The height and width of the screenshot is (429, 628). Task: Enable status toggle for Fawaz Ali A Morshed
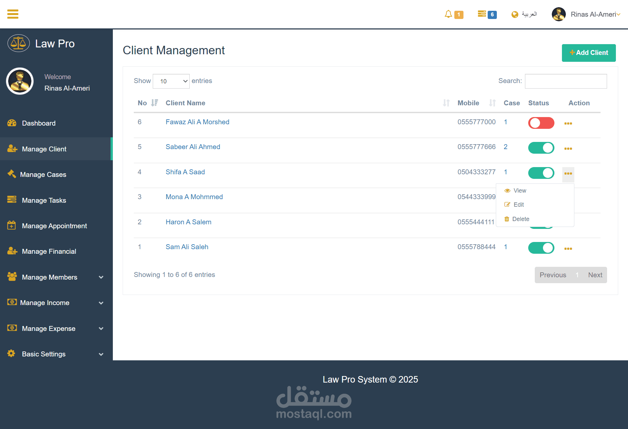pyautogui.click(x=541, y=123)
